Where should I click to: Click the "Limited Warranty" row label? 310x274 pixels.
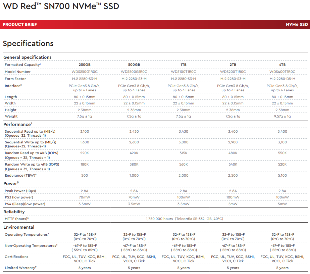(20, 268)
